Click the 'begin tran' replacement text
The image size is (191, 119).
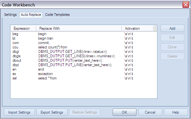[x=46, y=38]
